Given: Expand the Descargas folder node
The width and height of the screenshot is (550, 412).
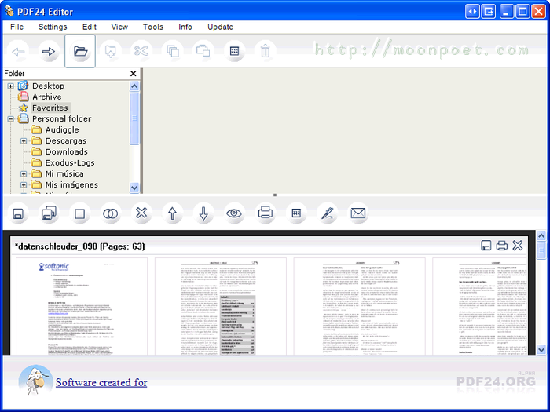Looking at the screenshot, I should (24, 141).
